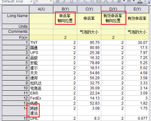Click the 宅急送 cell

[41, 88]
